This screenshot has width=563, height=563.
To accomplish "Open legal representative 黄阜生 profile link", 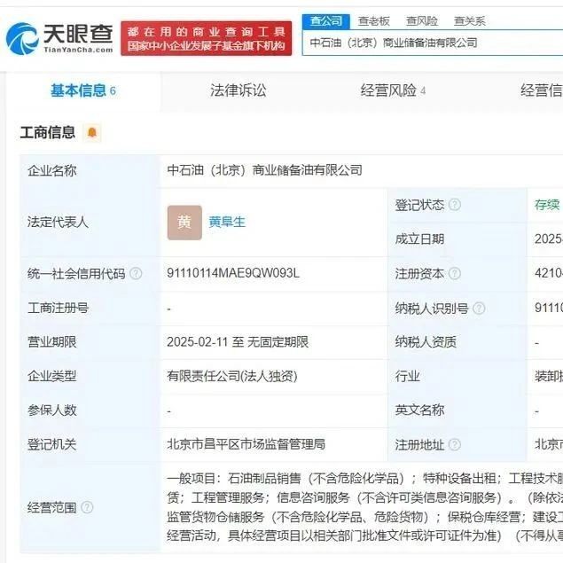I will 227,223.
